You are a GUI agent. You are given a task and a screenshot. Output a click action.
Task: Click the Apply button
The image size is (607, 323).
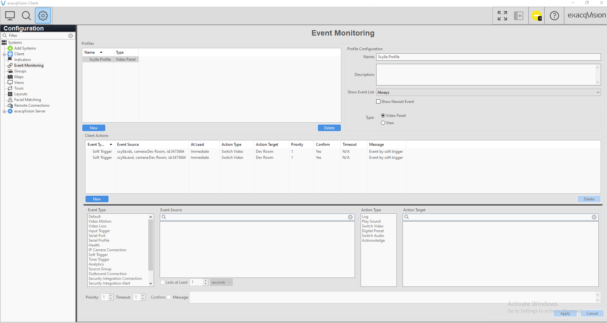pyautogui.click(x=565, y=313)
